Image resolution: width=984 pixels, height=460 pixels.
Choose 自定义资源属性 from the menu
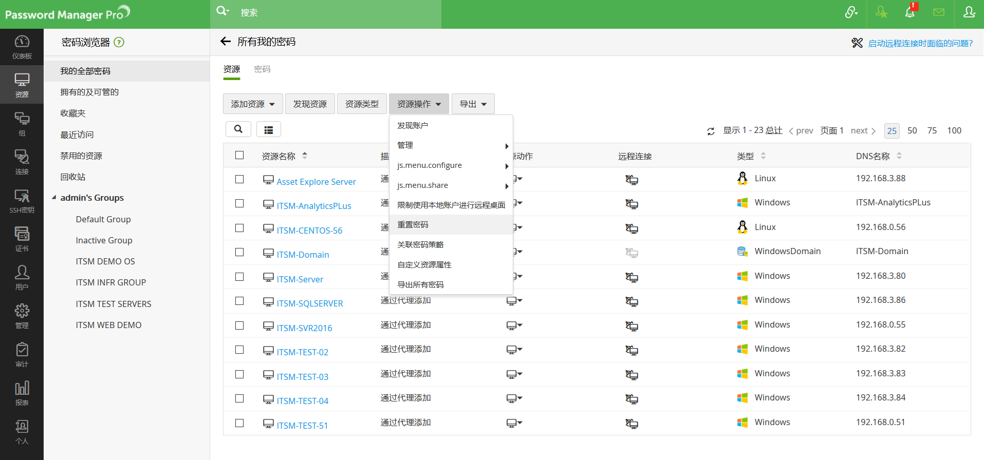coord(451,265)
